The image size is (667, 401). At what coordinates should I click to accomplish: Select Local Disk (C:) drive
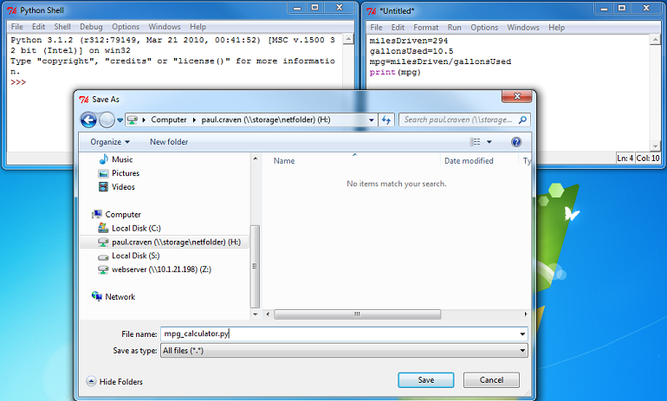coord(136,229)
